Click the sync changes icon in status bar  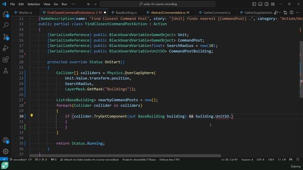pos(30,160)
